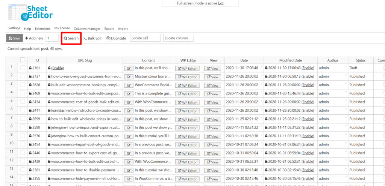Enable modified date for row 2626

pos(308,85)
